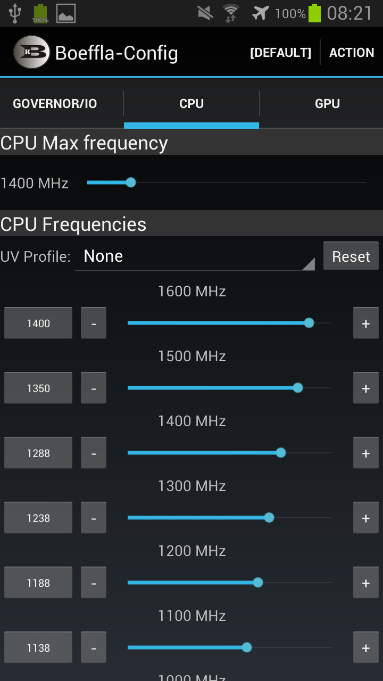Switch to the GPU tab
This screenshot has height=681, width=383.
tap(328, 104)
